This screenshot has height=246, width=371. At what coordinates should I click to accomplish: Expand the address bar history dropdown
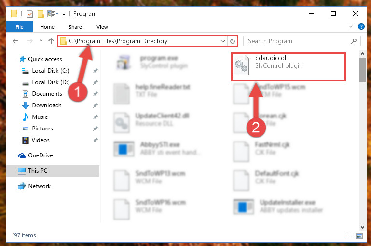coord(222,41)
